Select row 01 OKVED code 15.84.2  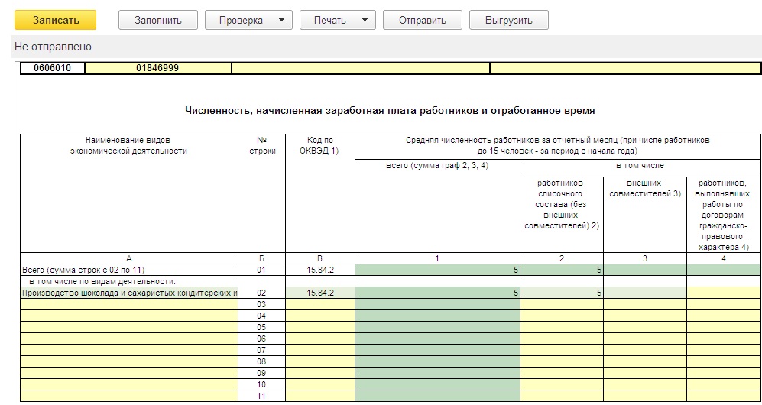[320, 270]
